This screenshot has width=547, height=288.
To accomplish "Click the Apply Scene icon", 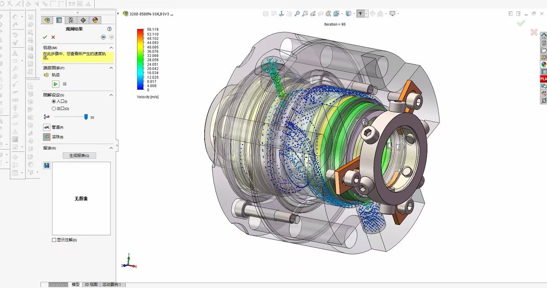I will click(x=380, y=14).
